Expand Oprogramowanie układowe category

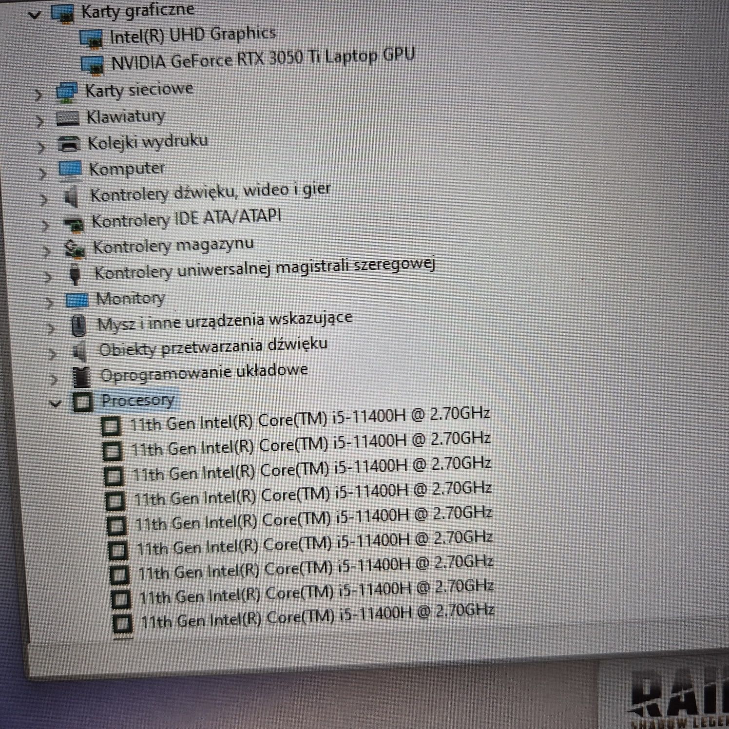54,379
